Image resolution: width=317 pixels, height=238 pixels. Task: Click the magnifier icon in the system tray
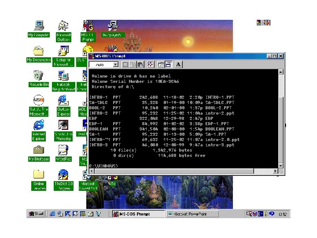(249, 214)
